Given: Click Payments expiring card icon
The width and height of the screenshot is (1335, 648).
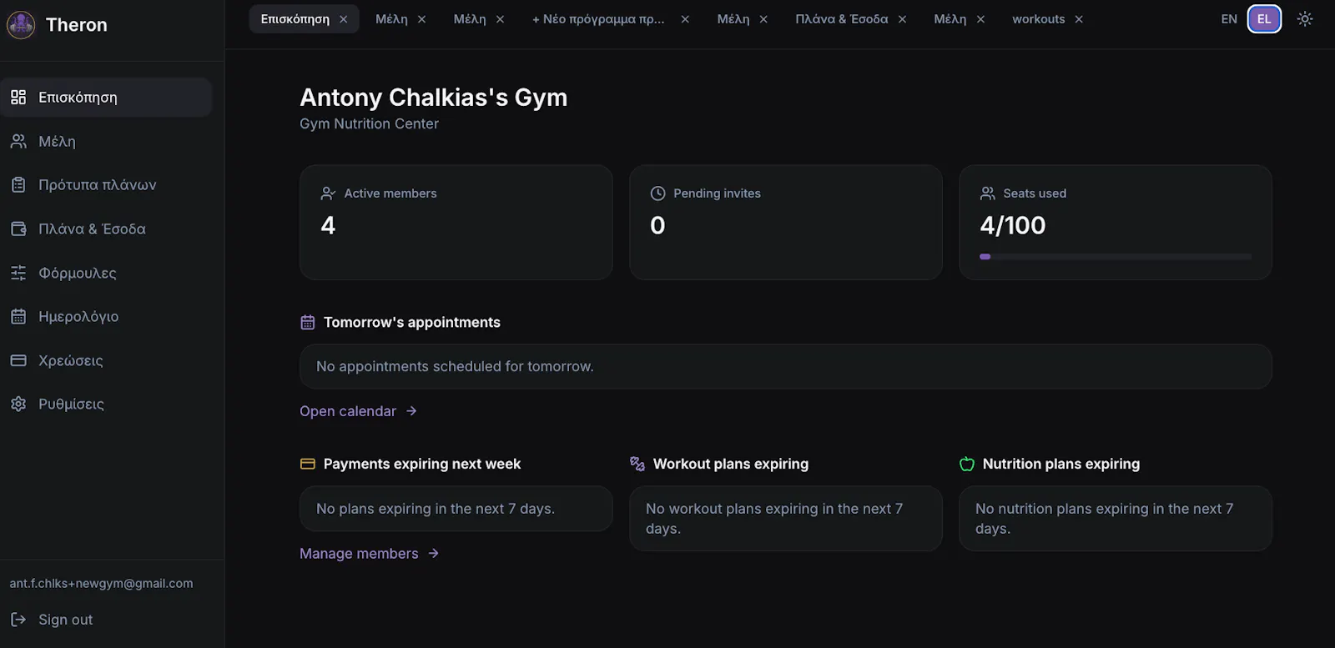Looking at the screenshot, I should coord(308,464).
